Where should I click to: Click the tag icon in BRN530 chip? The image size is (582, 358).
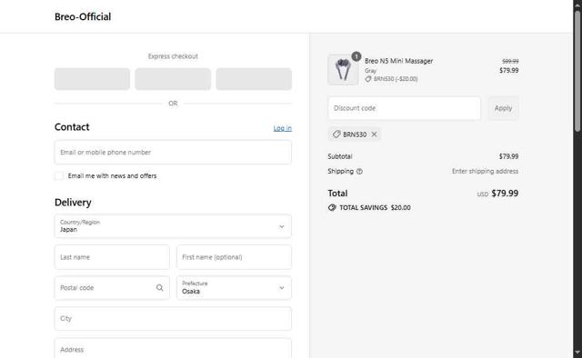pos(336,134)
